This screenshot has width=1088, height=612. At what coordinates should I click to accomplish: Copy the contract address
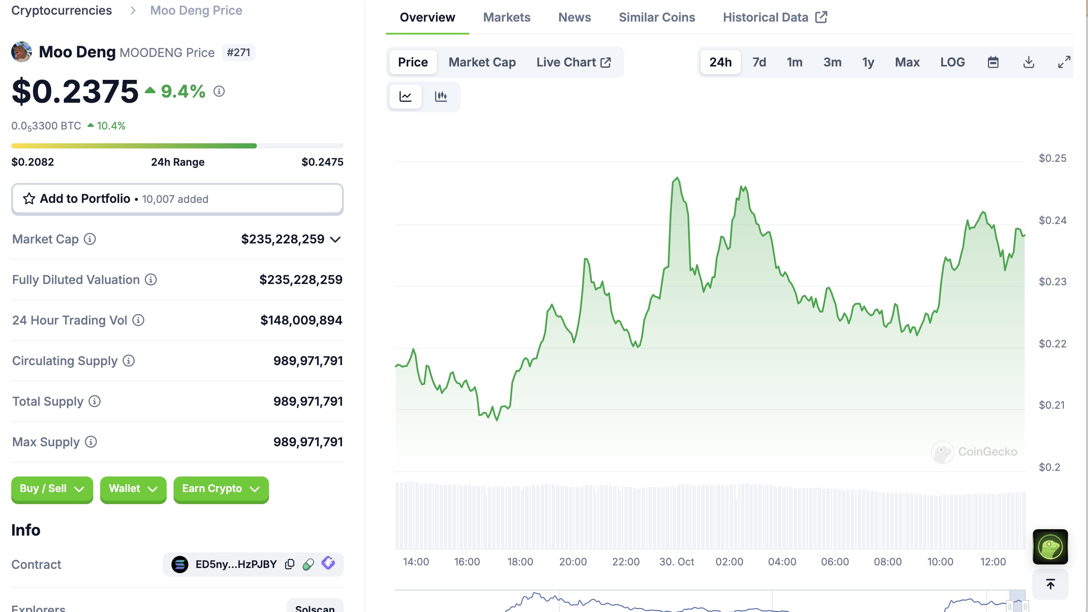(x=290, y=564)
